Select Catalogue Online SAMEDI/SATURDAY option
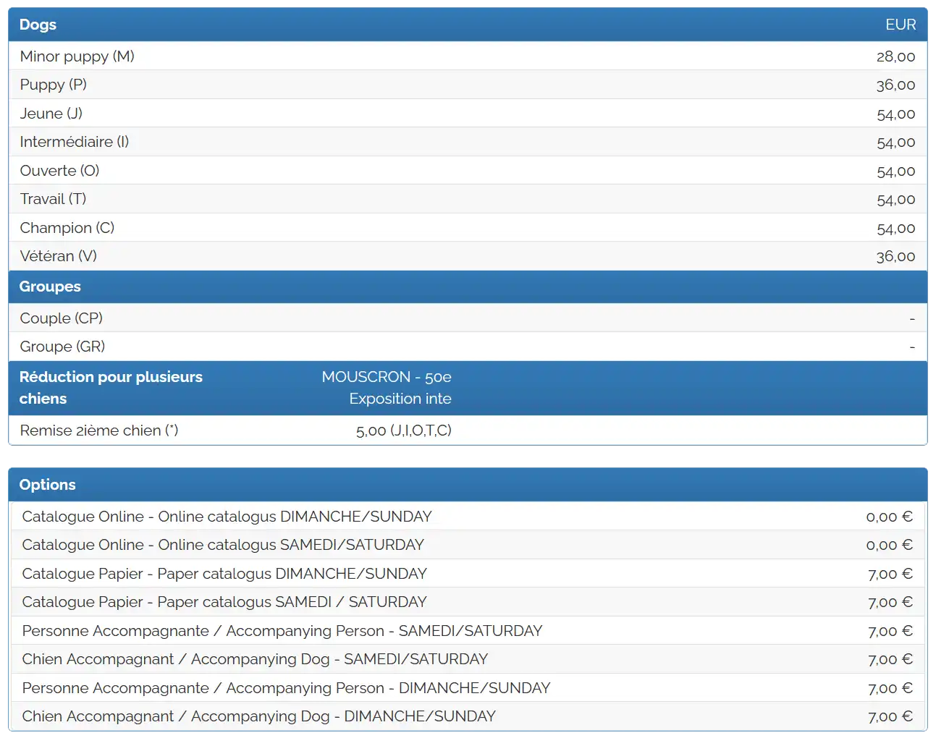 [x=223, y=545]
